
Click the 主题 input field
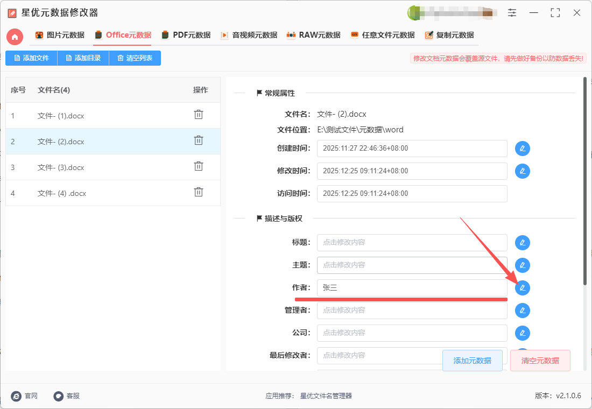(x=412, y=265)
